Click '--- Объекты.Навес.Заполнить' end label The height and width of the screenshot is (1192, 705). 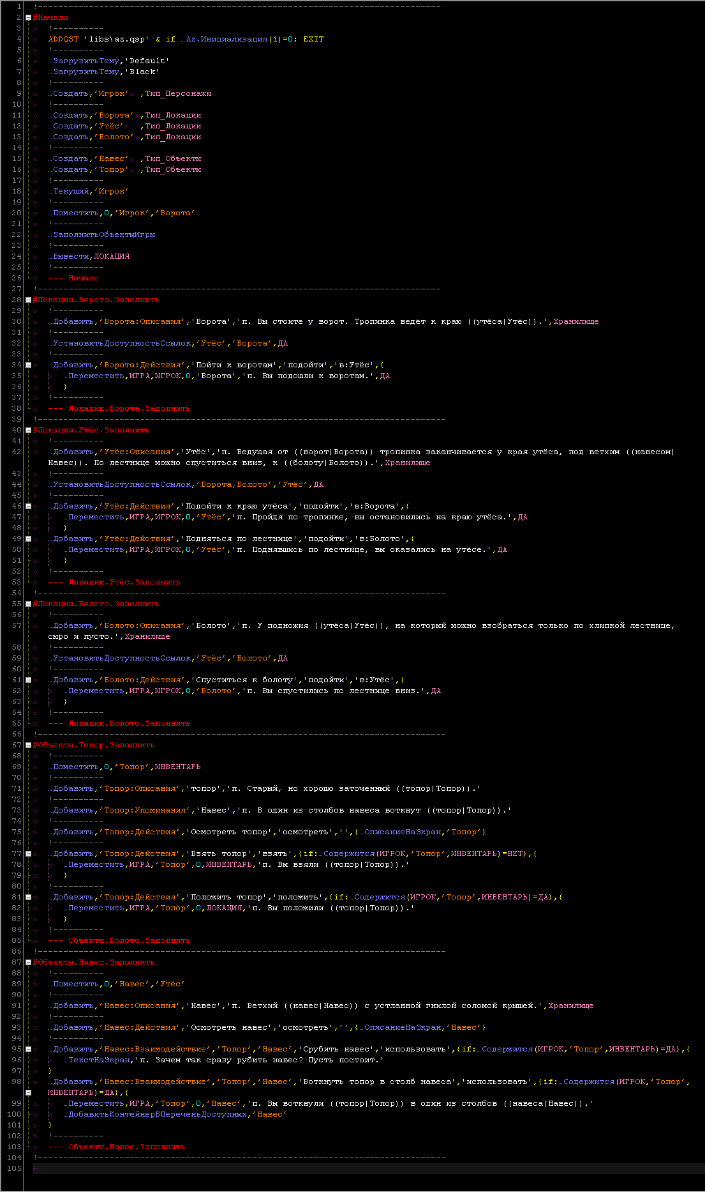(117, 1147)
